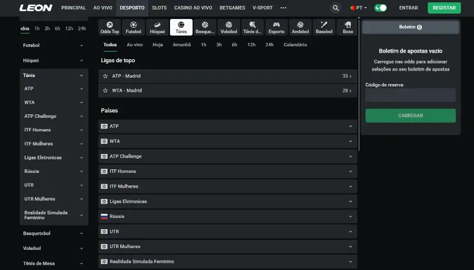Select the 3h filter in left sidebar

click(x=47, y=28)
